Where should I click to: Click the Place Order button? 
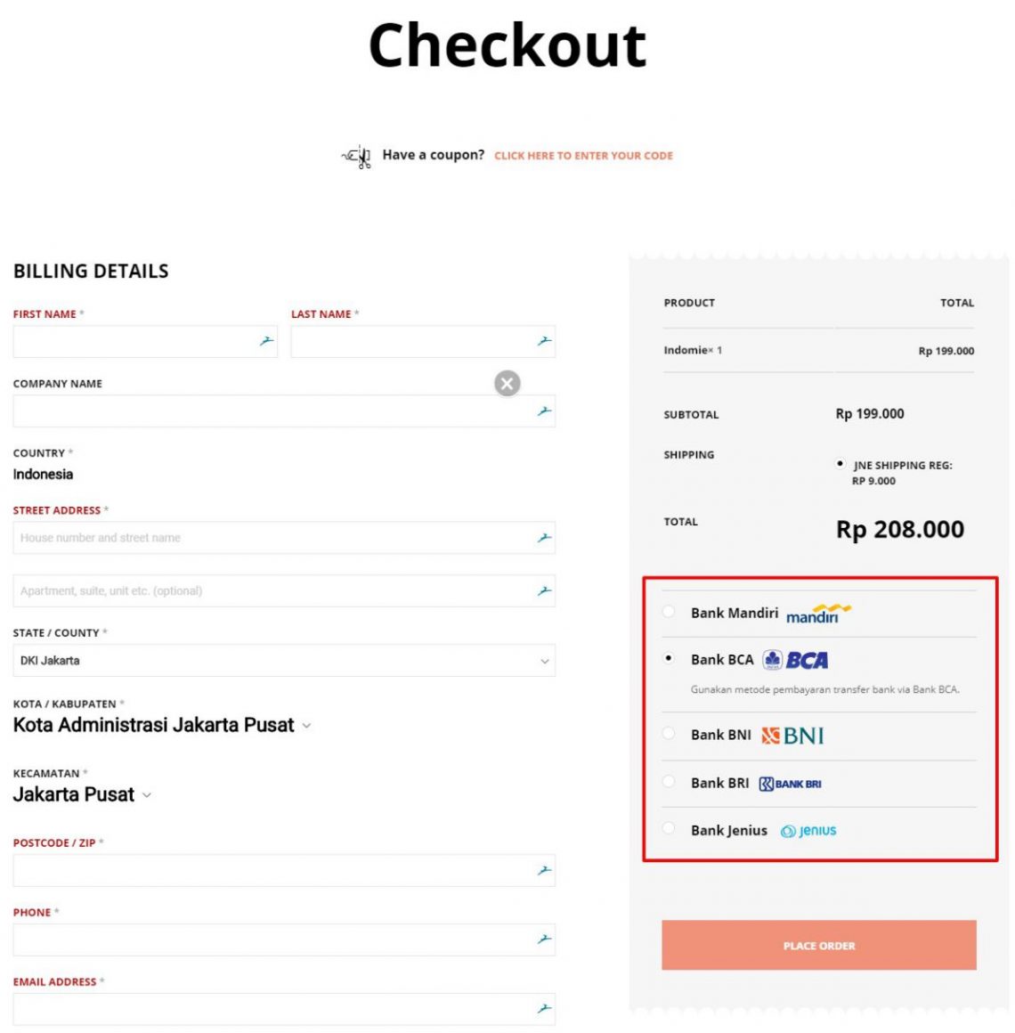coord(819,945)
